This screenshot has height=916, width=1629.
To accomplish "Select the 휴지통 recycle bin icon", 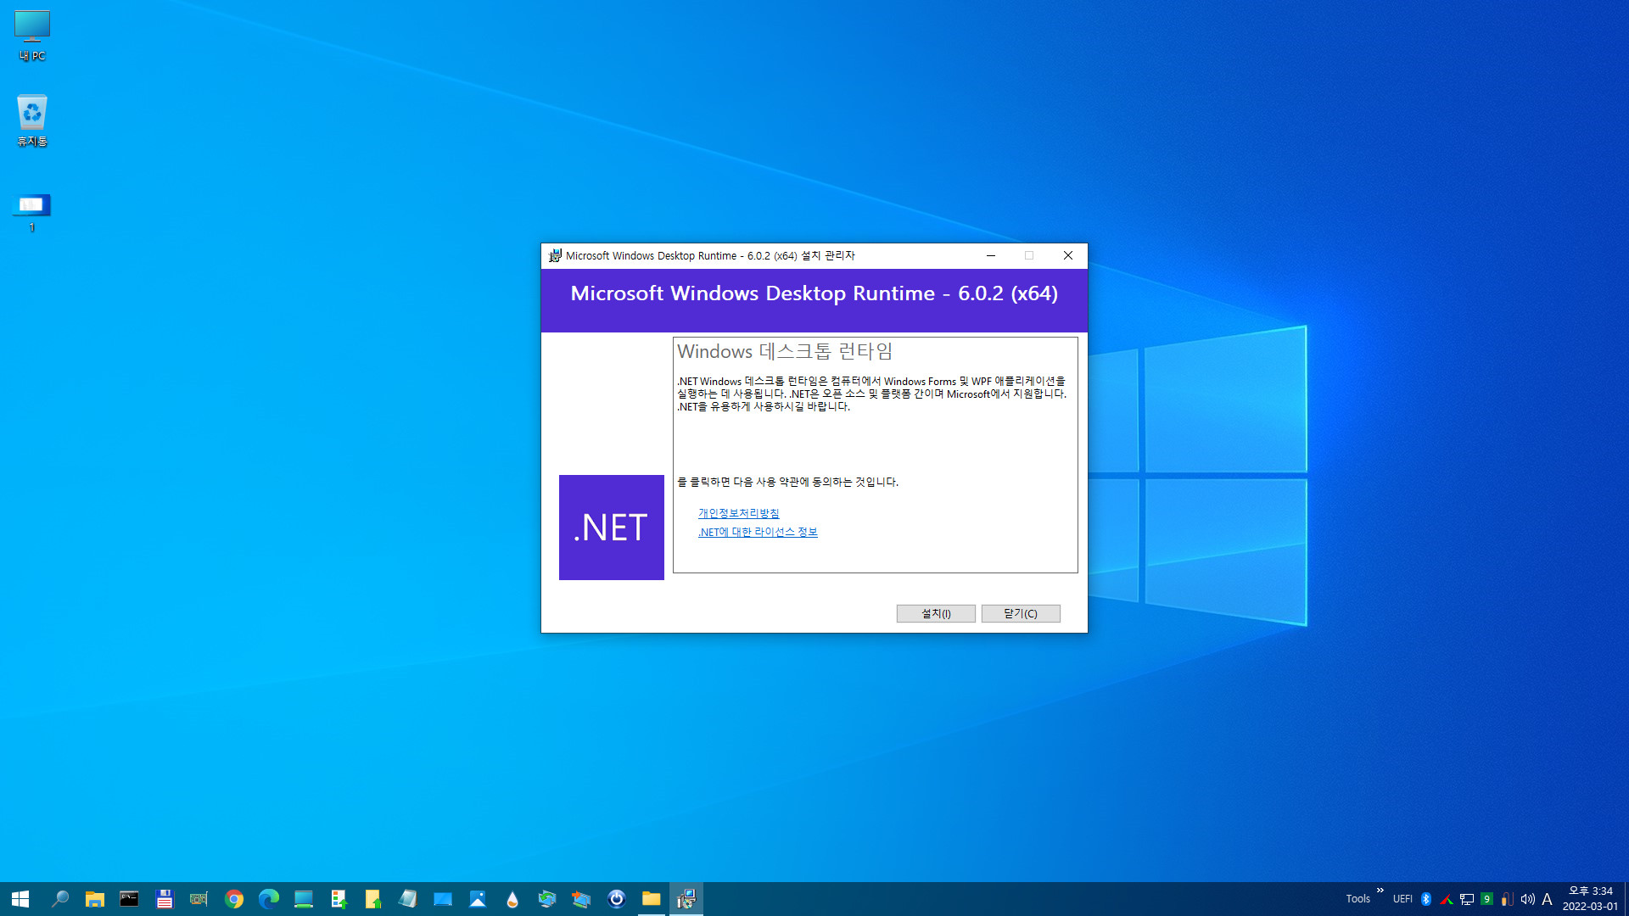I will point(32,120).
